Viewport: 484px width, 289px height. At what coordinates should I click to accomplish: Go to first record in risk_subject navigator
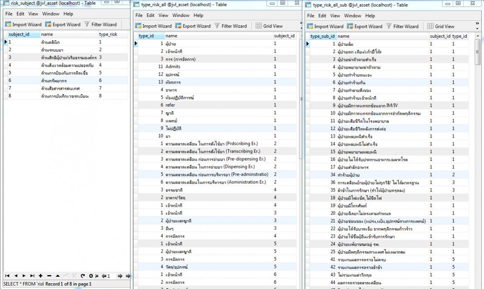[x=7, y=276]
